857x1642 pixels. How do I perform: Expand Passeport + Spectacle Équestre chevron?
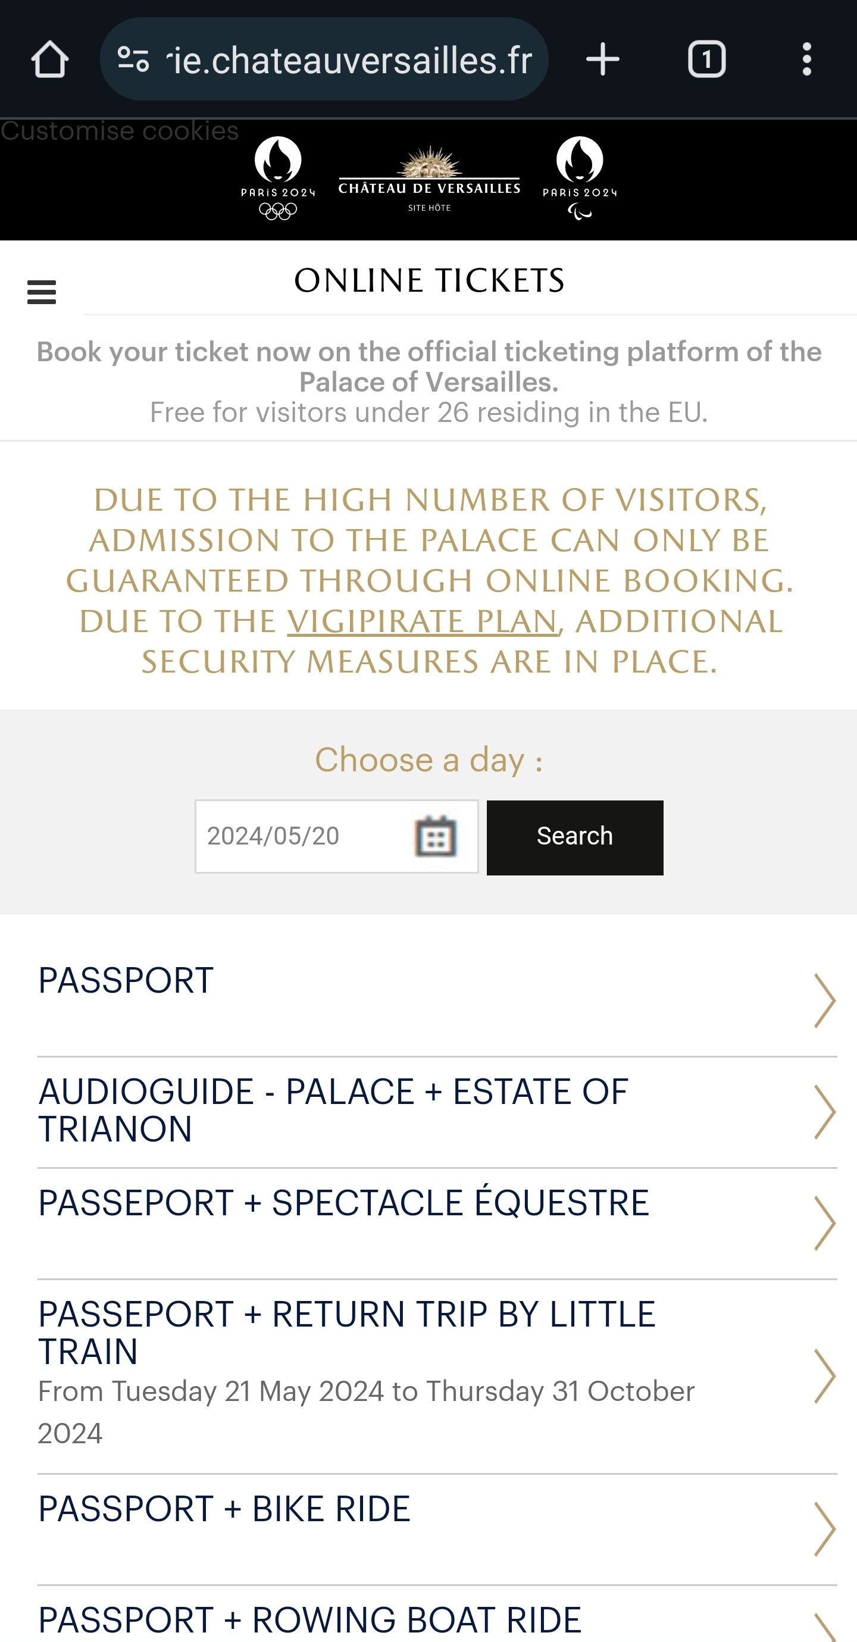click(824, 1223)
